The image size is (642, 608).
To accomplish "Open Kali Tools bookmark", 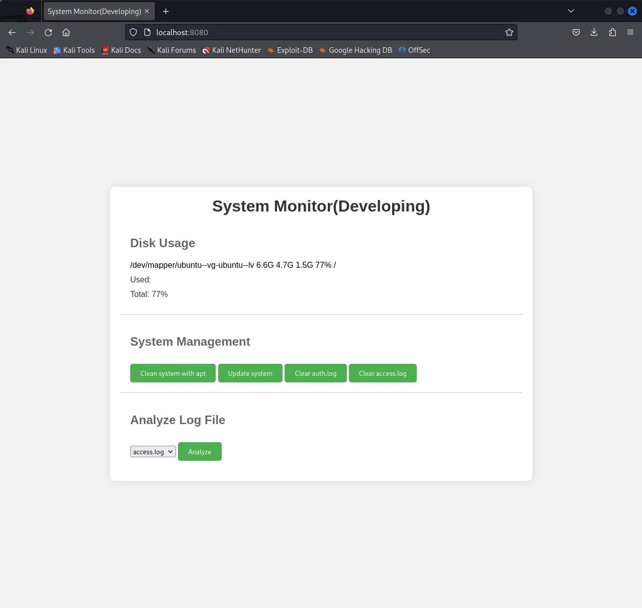I will coord(74,50).
